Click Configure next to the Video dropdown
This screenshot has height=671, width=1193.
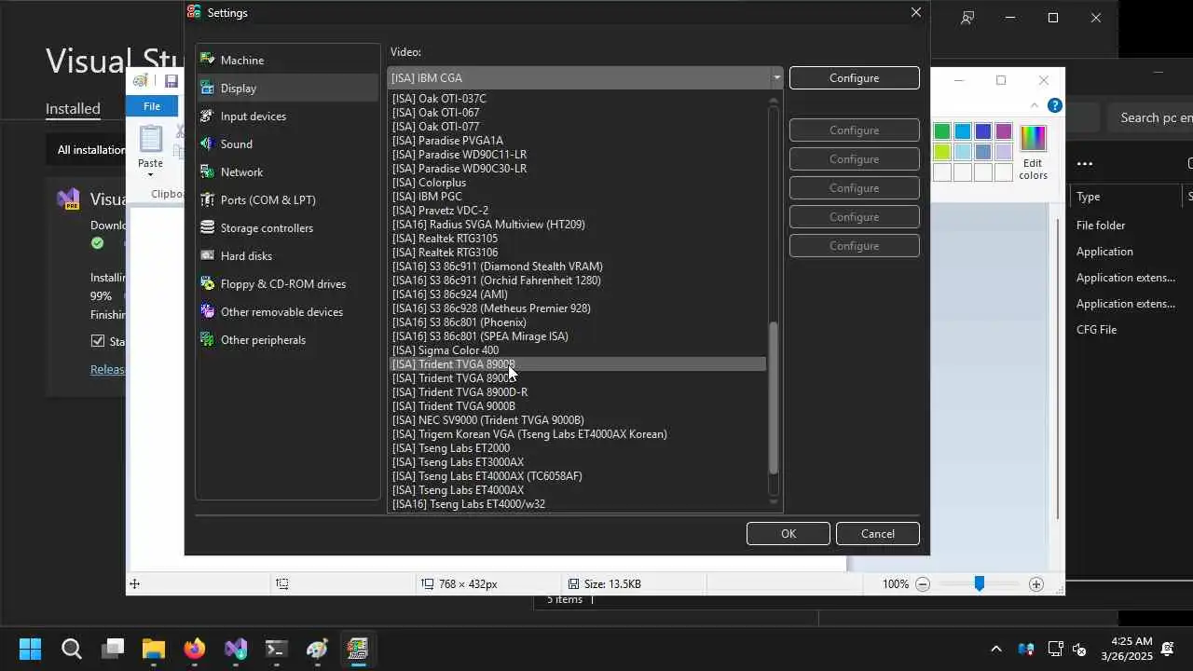pos(855,78)
